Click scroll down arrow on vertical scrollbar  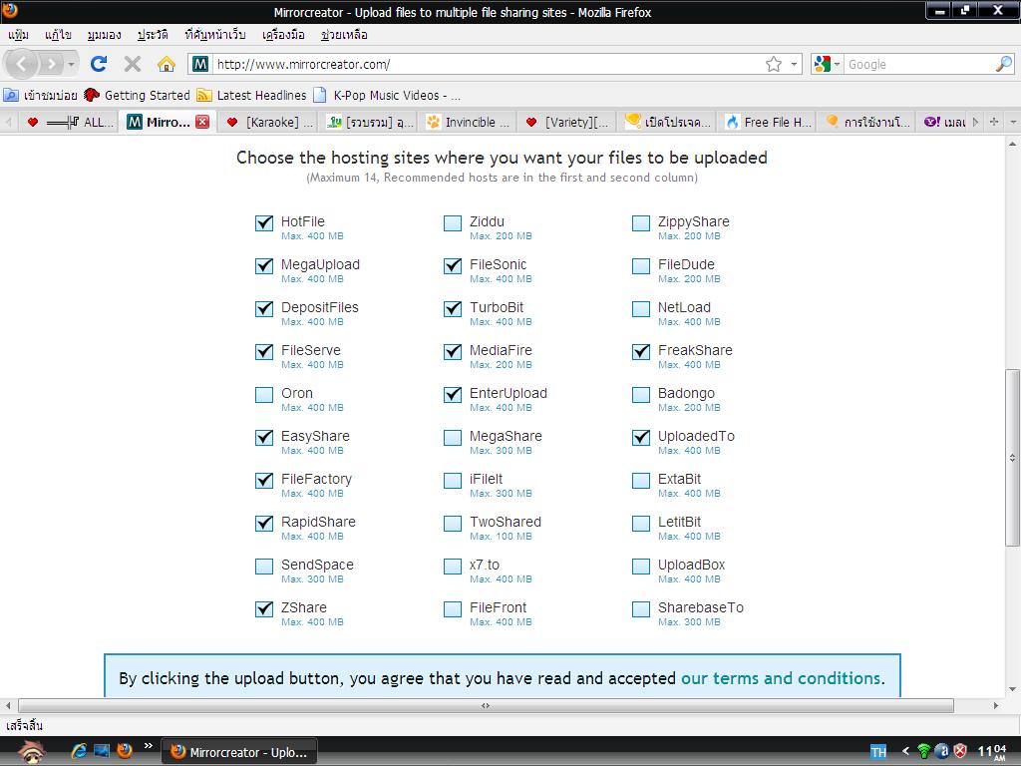click(1012, 689)
